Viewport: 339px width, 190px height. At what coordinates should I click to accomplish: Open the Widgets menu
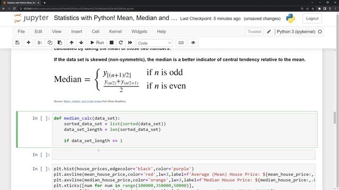tap(139, 32)
